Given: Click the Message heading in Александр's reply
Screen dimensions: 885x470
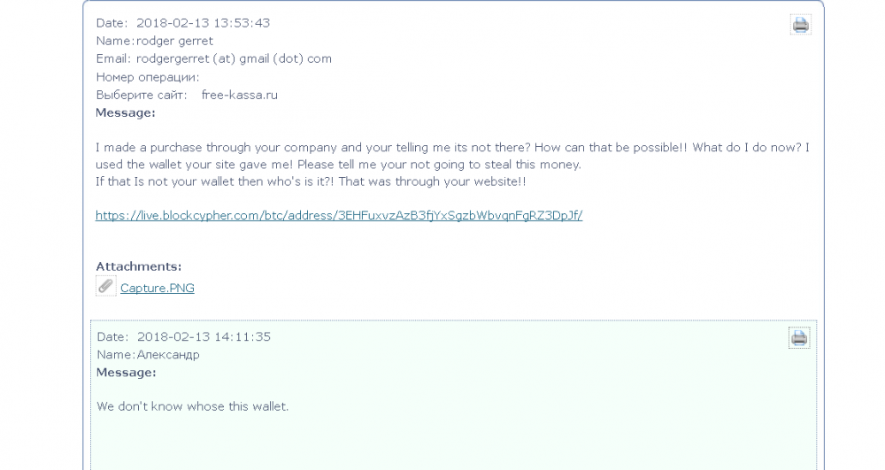Looking at the screenshot, I should [x=126, y=373].
